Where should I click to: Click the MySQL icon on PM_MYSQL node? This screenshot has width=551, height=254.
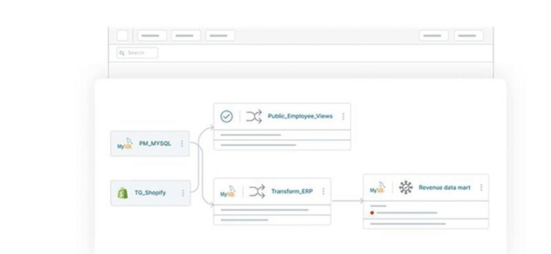124,144
